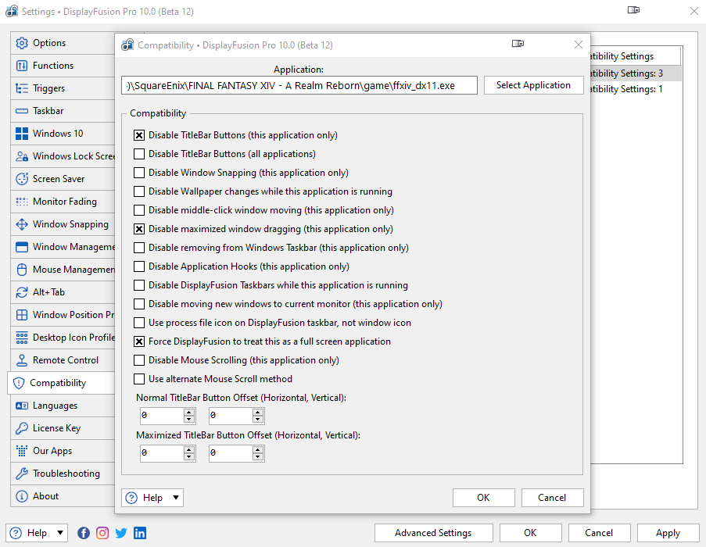Enable Disable Window Snapping checkbox
The width and height of the screenshot is (706, 547).
coord(139,173)
